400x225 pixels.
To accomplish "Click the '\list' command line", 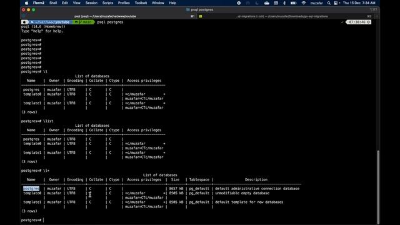I will pos(37,121).
